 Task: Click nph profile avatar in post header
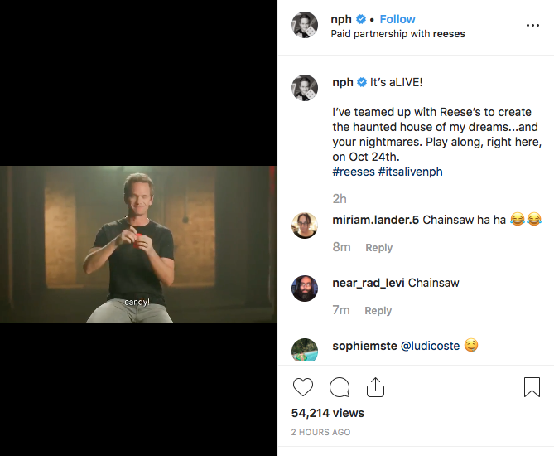pyautogui.click(x=305, y=26)
